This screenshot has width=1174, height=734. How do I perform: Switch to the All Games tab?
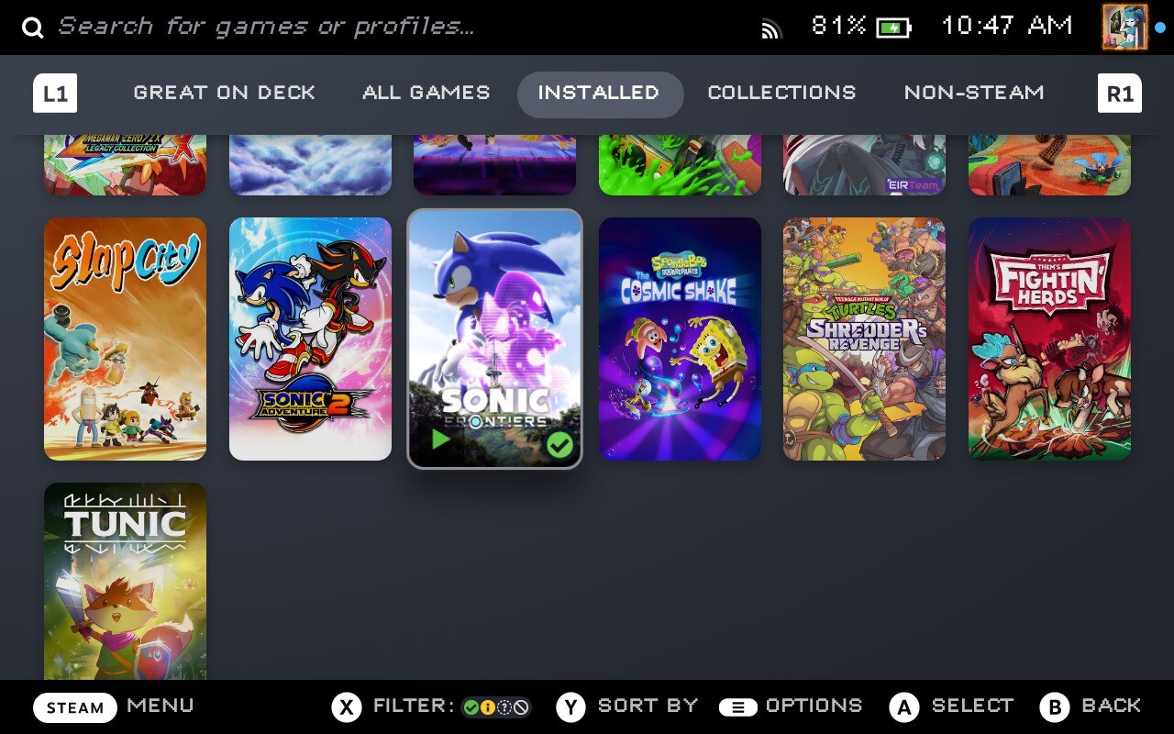[x=426, y=93]
